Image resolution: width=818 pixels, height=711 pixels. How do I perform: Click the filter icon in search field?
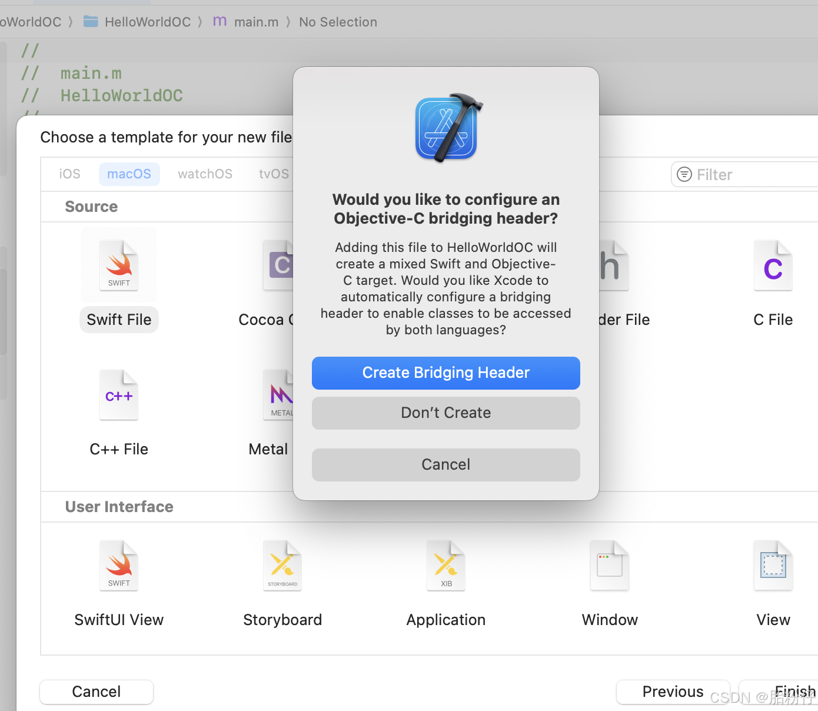click(x=684, y=174)
